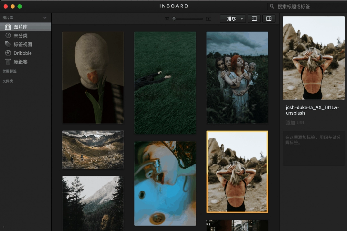Open the 排序 sort dropdown
This screenshot has height=231, width=347.
point(233,19)
